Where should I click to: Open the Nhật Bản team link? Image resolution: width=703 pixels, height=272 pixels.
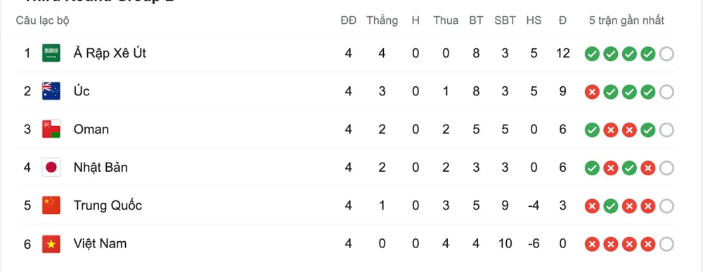click(x=101, y=168)
